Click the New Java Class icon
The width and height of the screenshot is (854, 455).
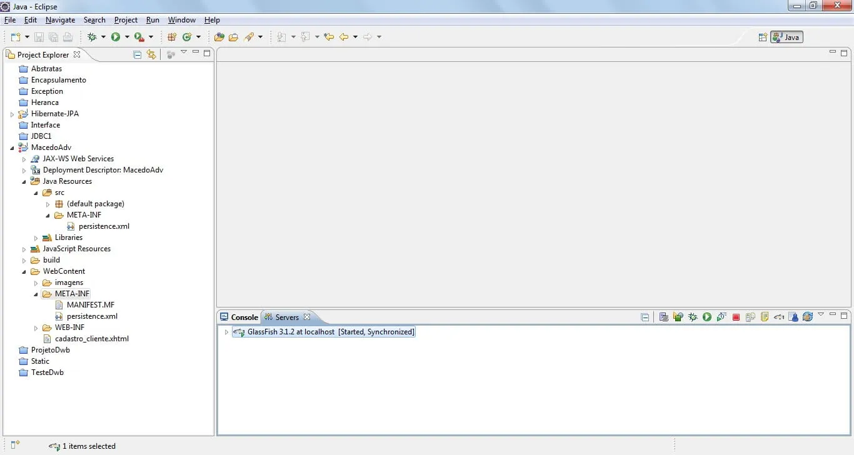[x=187, y=37]
